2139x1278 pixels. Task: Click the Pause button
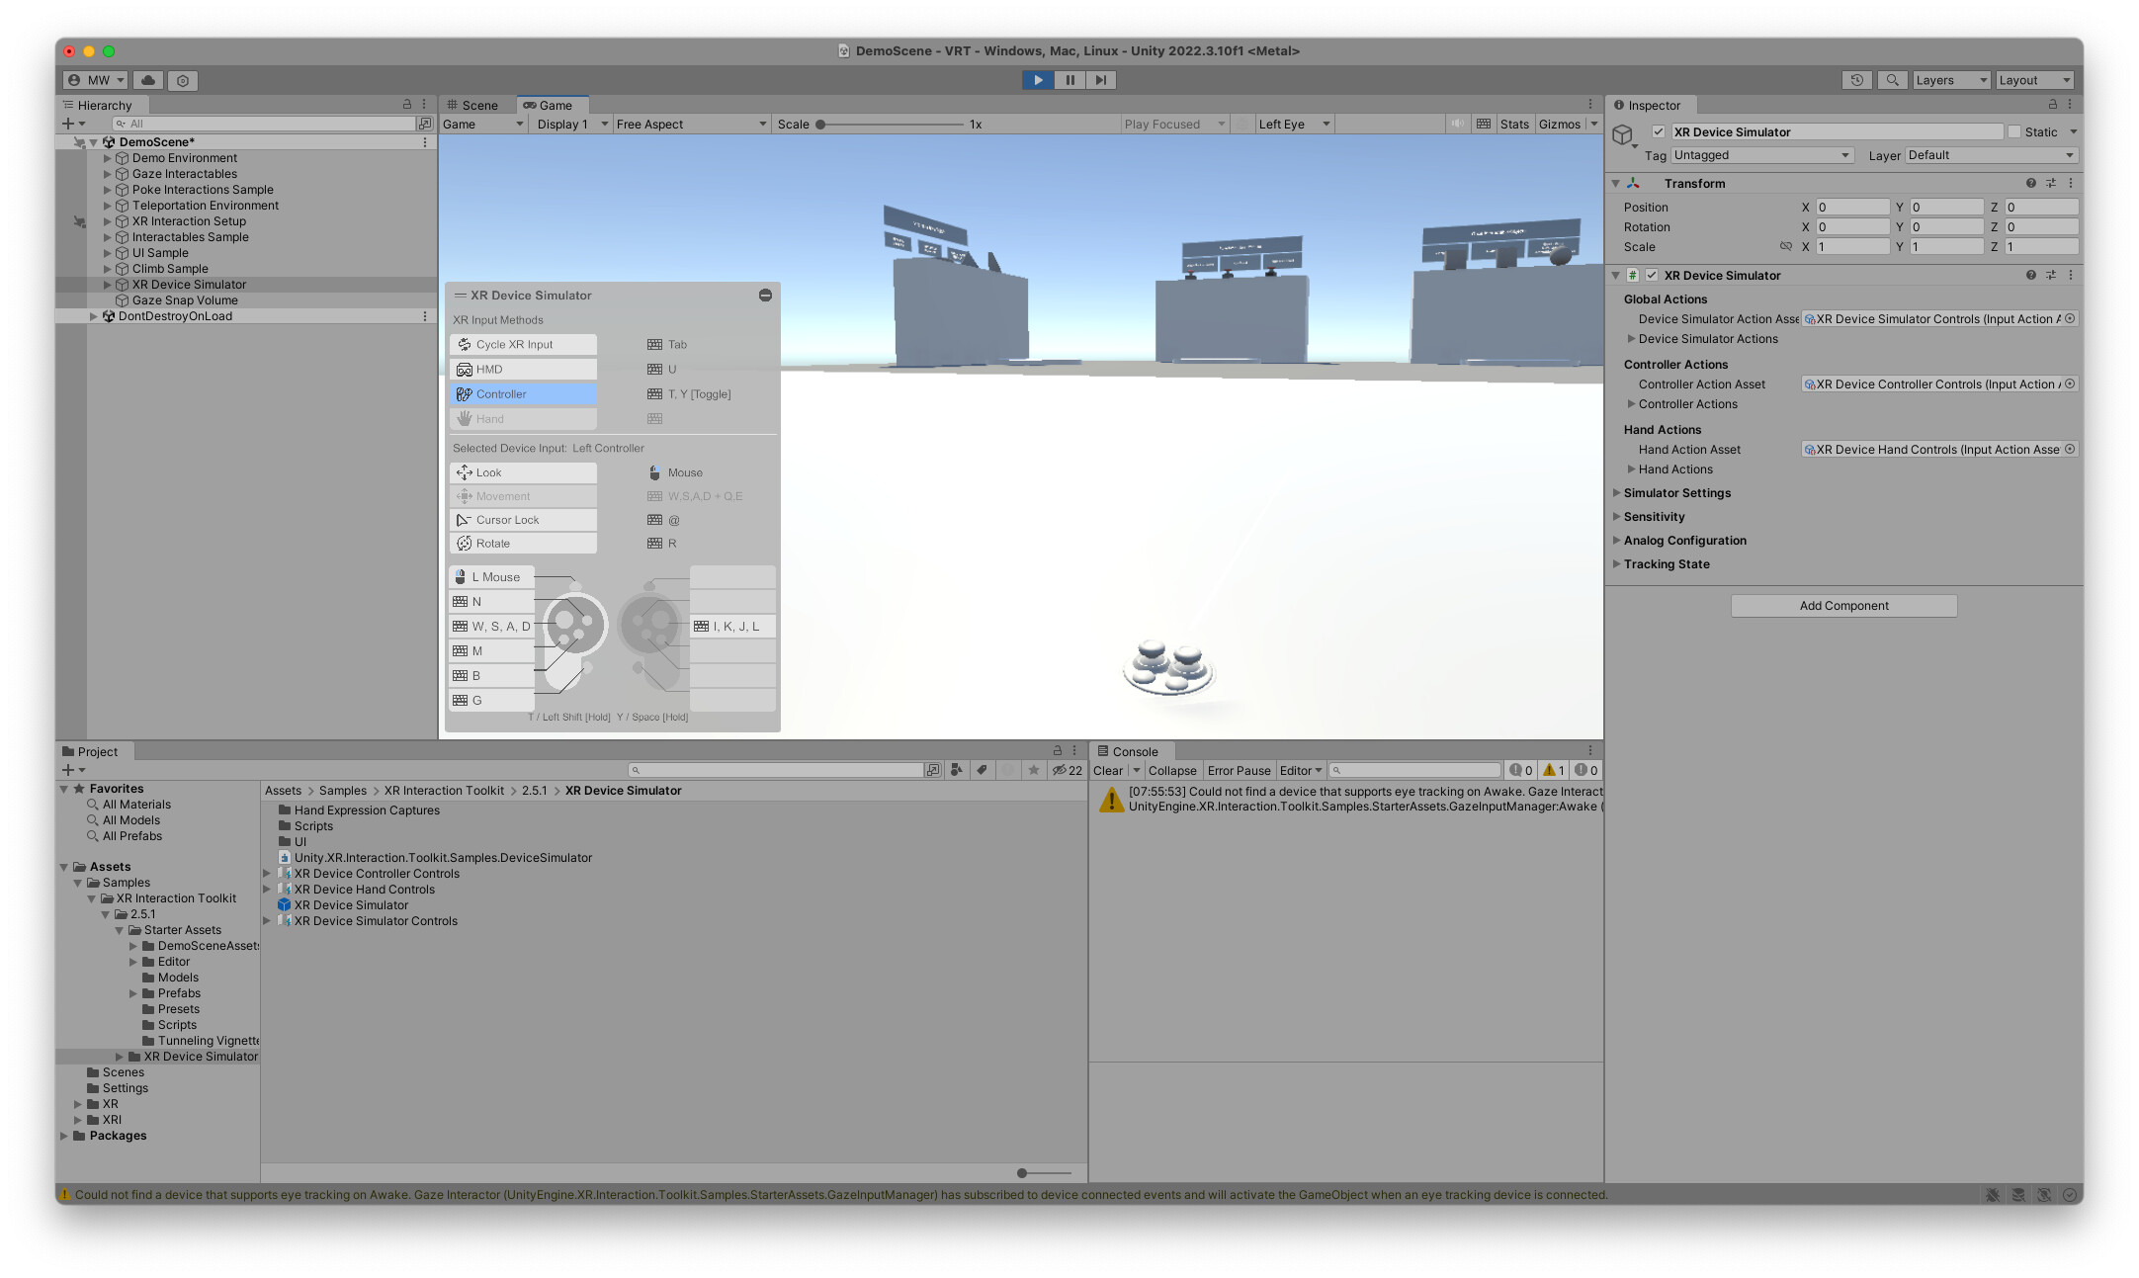(1069, 80)
